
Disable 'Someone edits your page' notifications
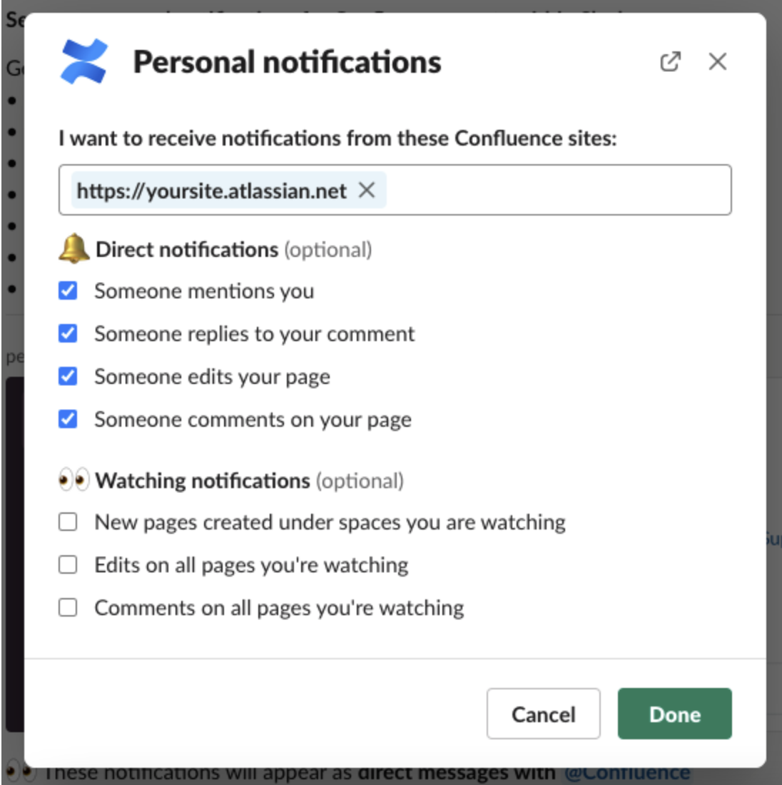pos(68,377)
